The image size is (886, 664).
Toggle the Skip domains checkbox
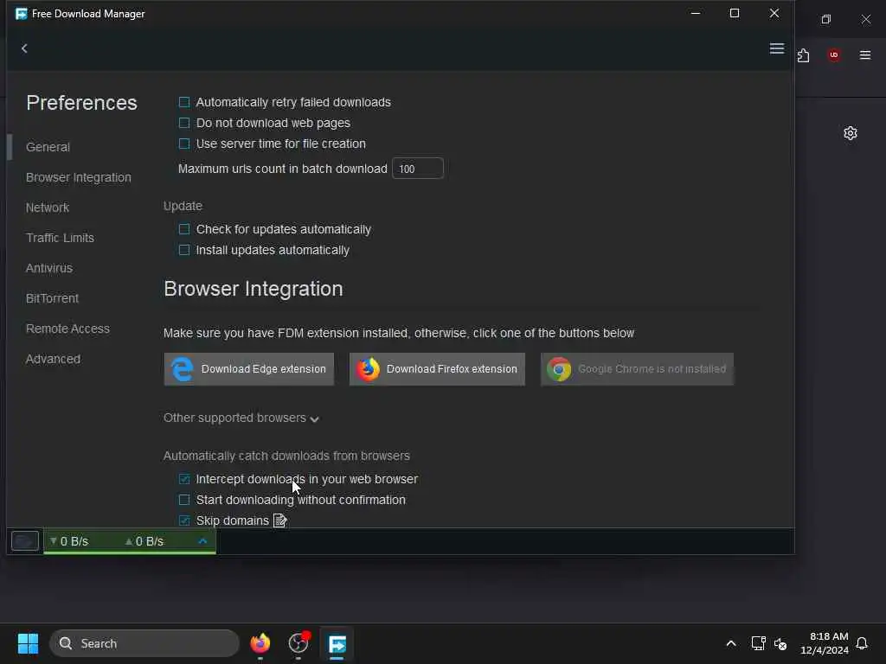[184, 520]
